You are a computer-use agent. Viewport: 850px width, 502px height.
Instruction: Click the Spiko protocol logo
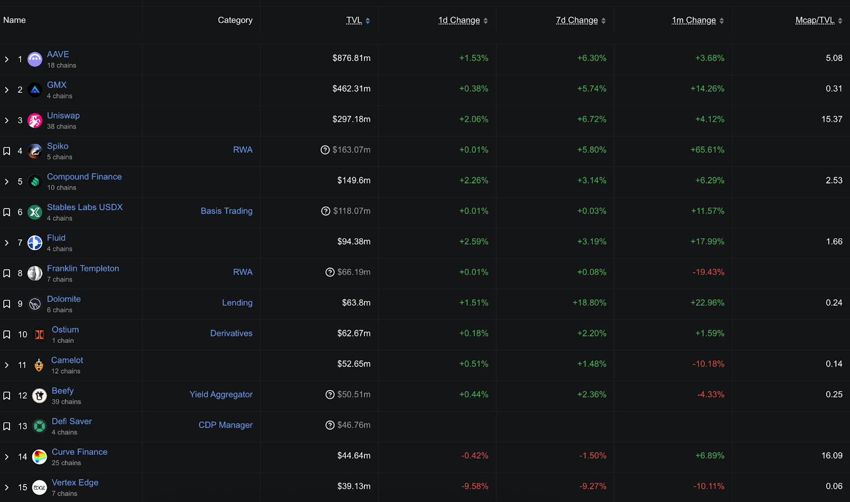pyautogui.click(x=35, y=151)
